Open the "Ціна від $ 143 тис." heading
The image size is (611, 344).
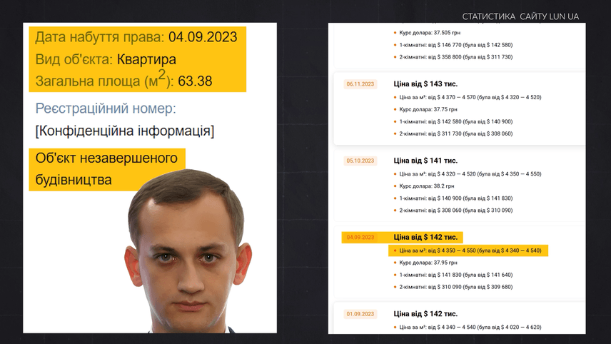[425, 84]
